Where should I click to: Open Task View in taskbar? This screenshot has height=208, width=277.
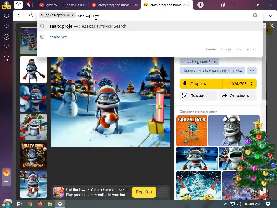[x=19, y=204]
